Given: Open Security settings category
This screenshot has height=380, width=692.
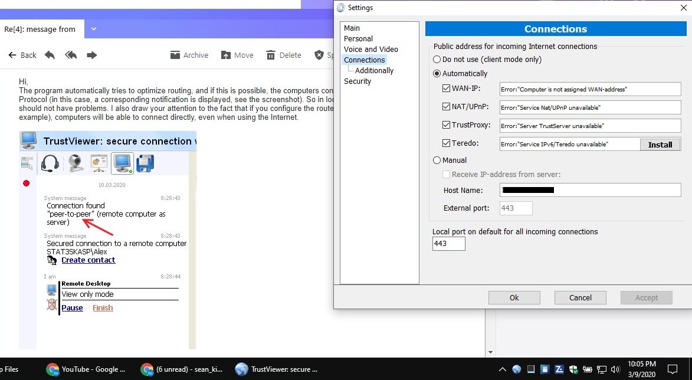Looking at the screenshot, I should tap(358, 81).
